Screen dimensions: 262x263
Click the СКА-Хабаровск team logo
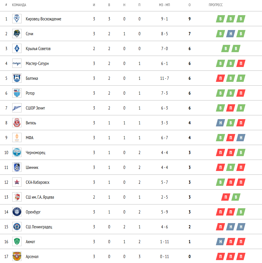(17, 182)
